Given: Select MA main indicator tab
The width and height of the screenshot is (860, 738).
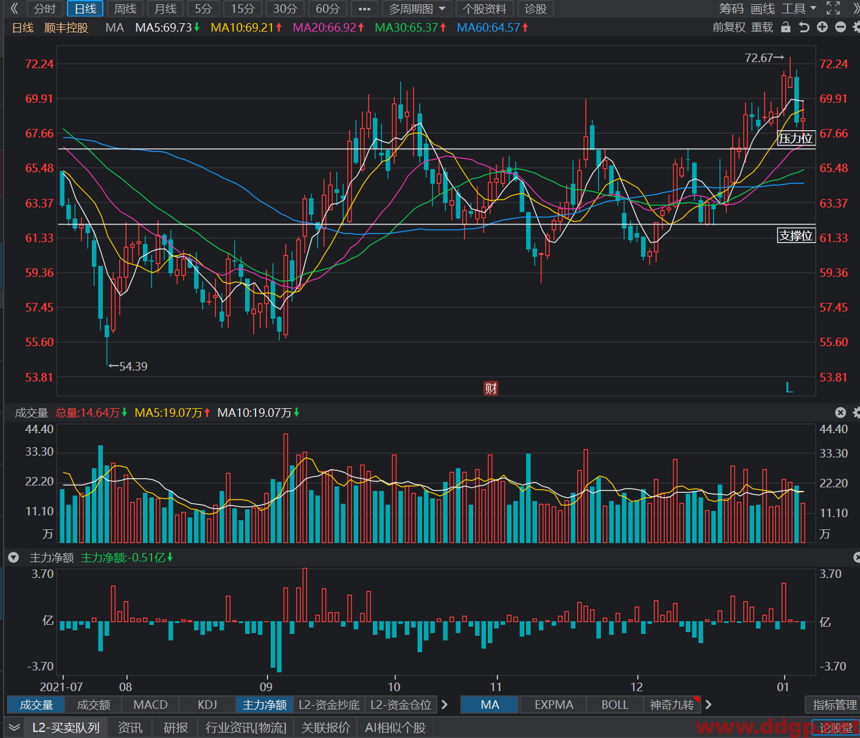Looking at the screenshot, I should click(490, 705).
